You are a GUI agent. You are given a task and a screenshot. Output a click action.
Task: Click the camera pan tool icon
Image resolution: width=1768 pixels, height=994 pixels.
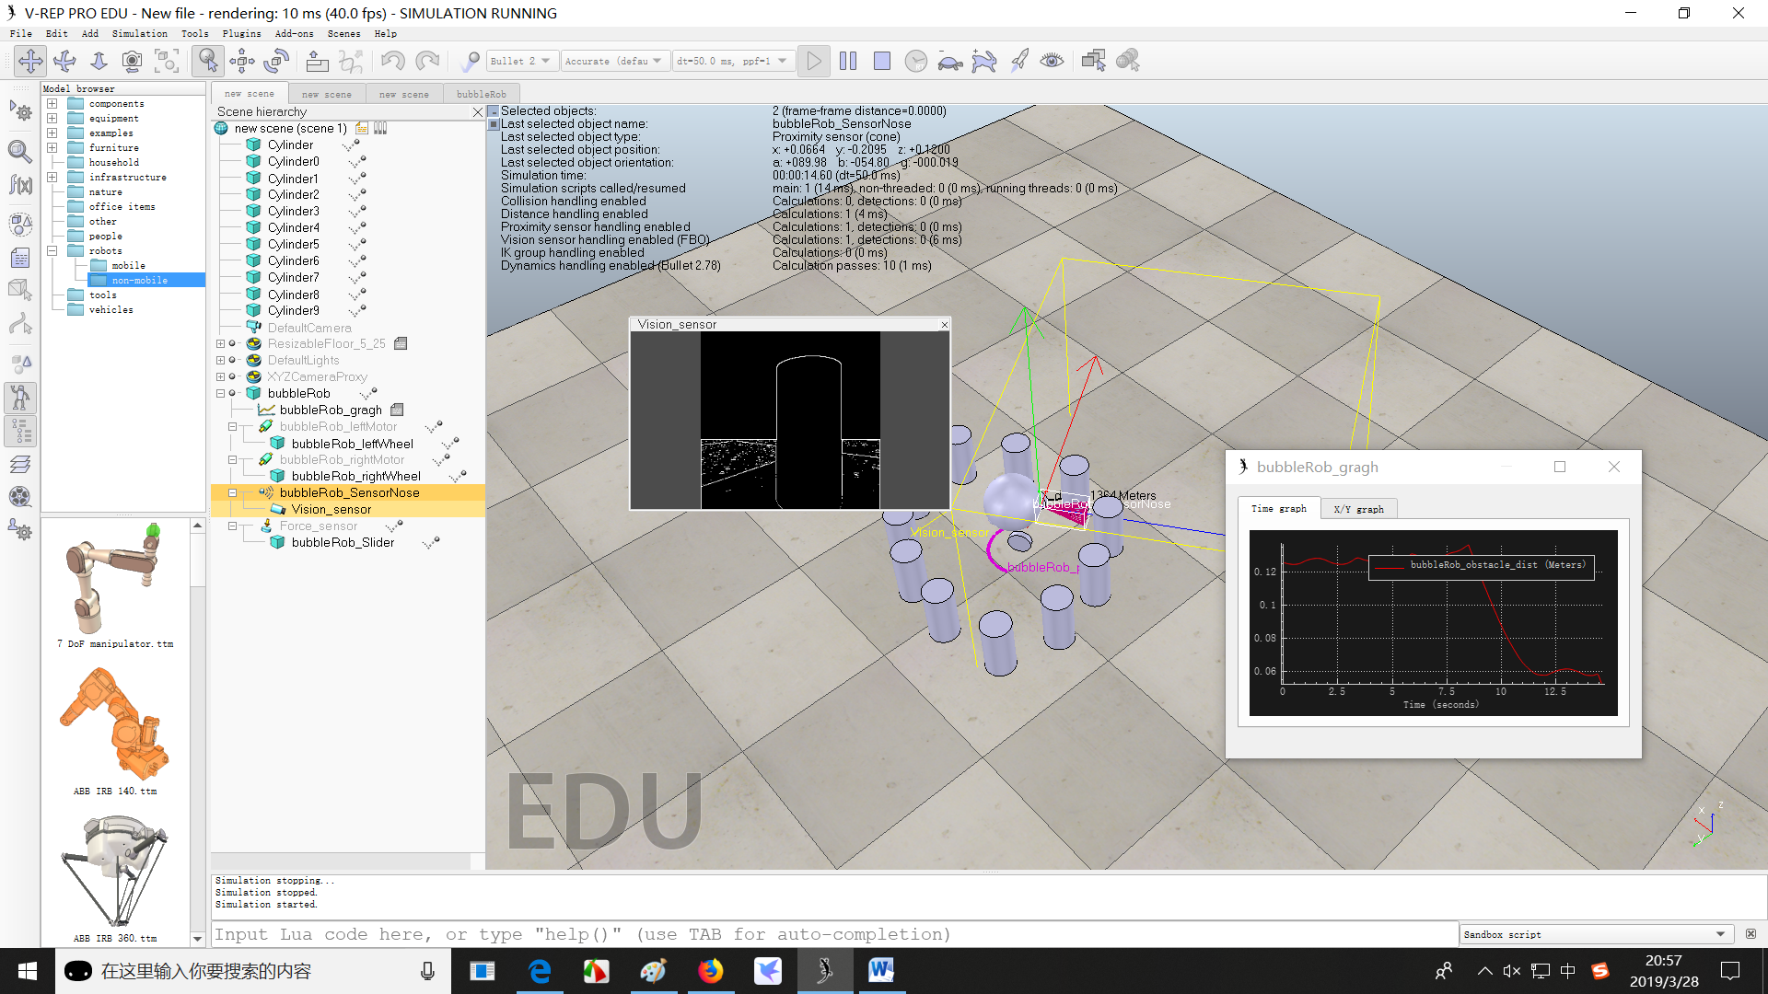coord(30,61)
